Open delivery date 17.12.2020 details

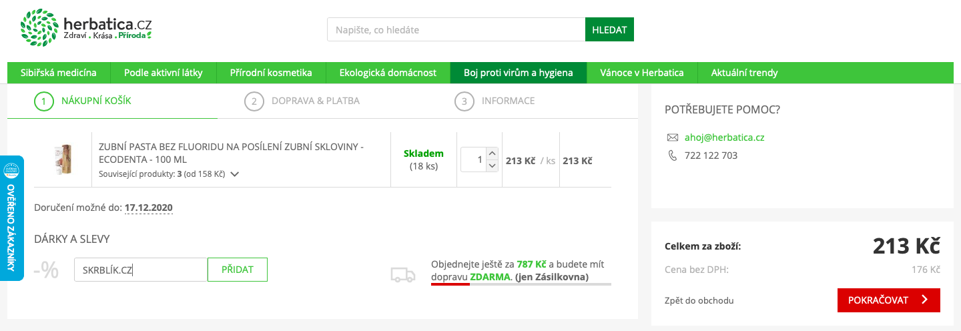tap(148, 208)
